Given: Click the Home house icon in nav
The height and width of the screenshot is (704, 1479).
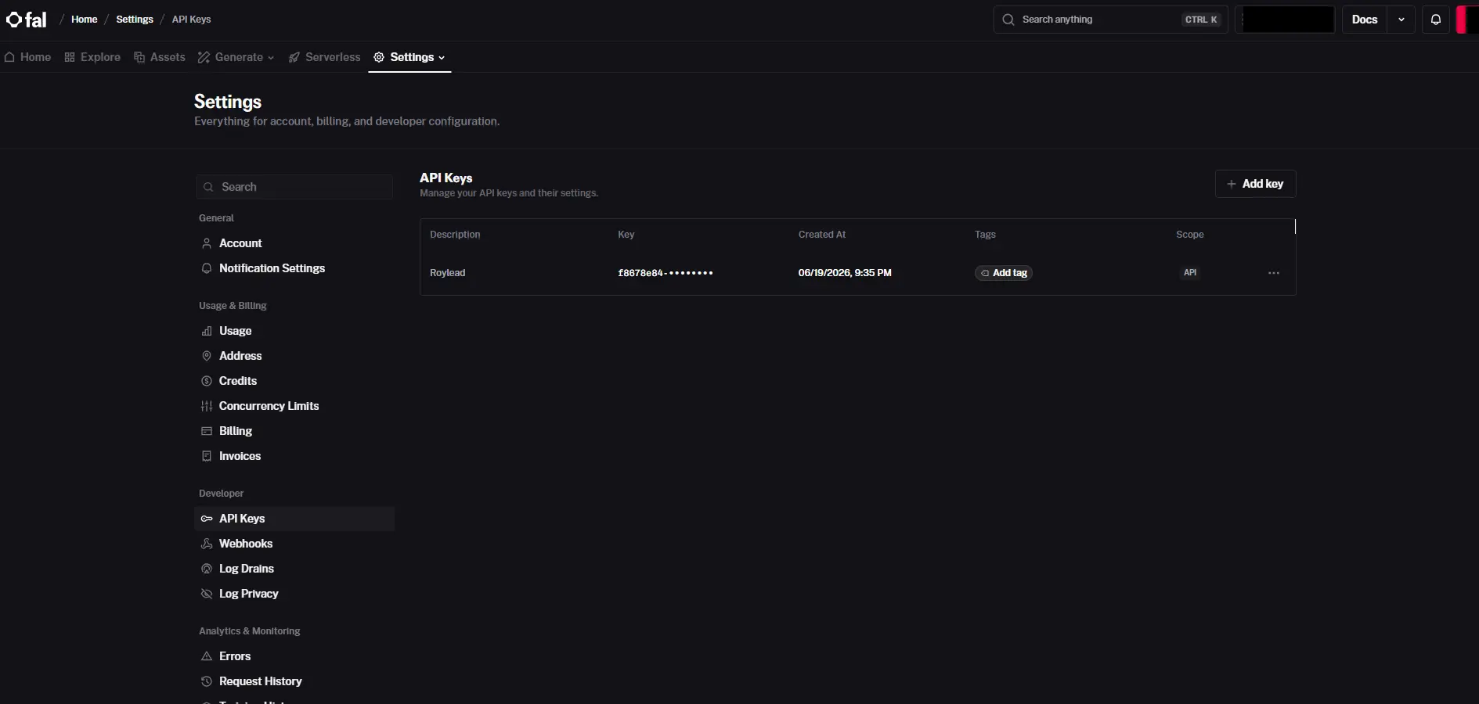Looking at the screenshot, I should (10, 57).
